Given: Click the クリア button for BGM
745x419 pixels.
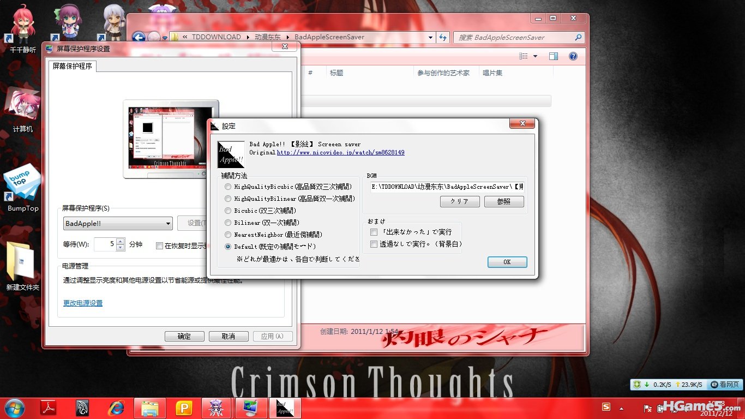Looking at the screenshot, I should tap(460, 201).
